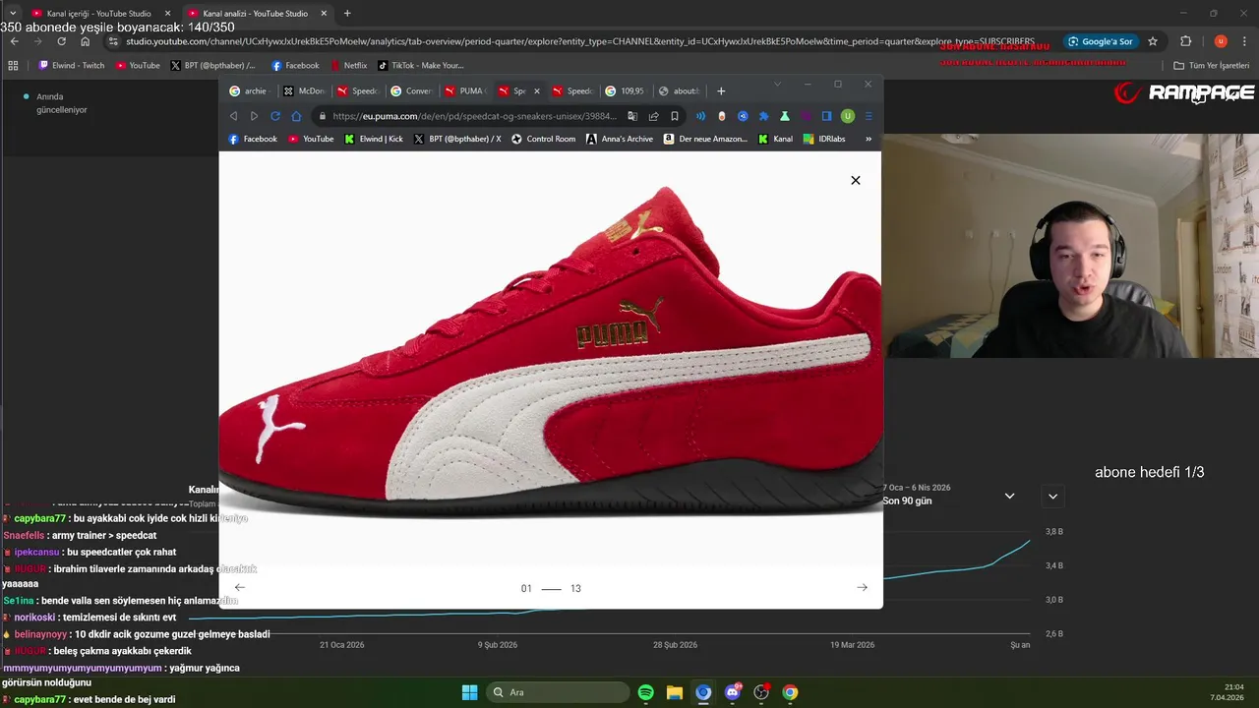
Task: Open 'Anna's Archive' bookmark
Action: pyautogui.click(x=620, y=139)
